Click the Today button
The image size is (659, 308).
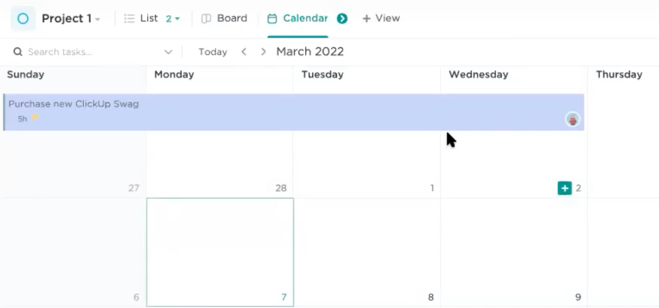point(213,52)
